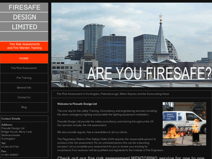Click the city skyline hero image
212x159 pixels.
132,45
